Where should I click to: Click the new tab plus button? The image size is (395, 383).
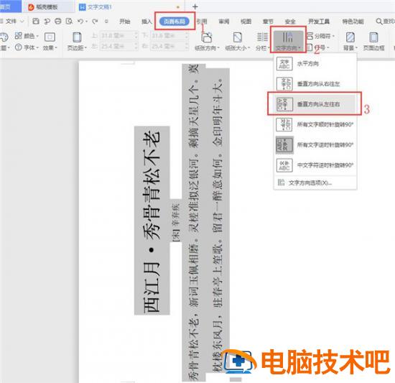[x=195, y=7]
